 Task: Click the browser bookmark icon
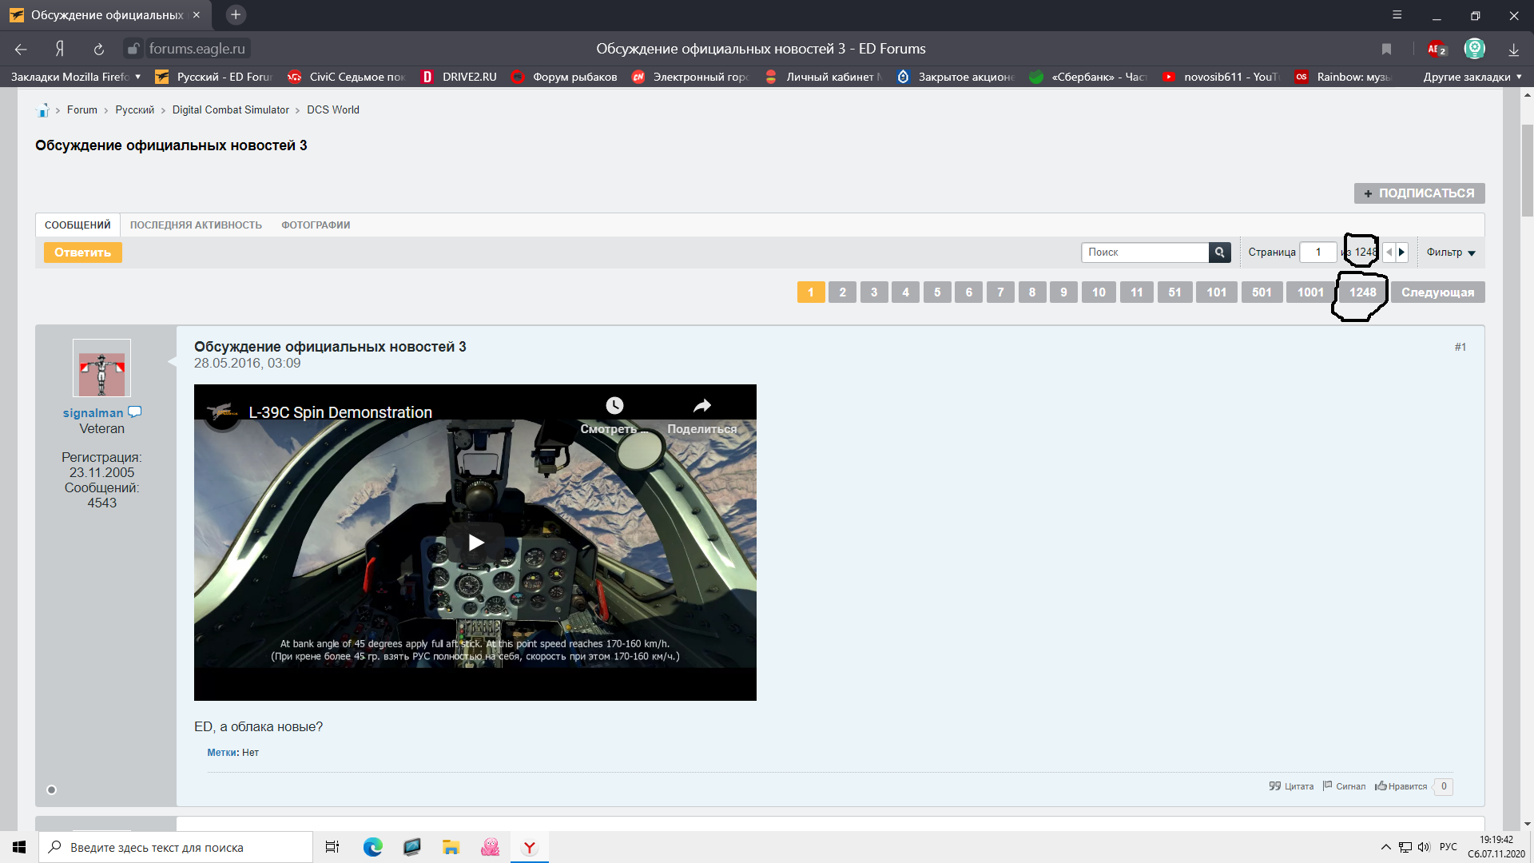1387,50
